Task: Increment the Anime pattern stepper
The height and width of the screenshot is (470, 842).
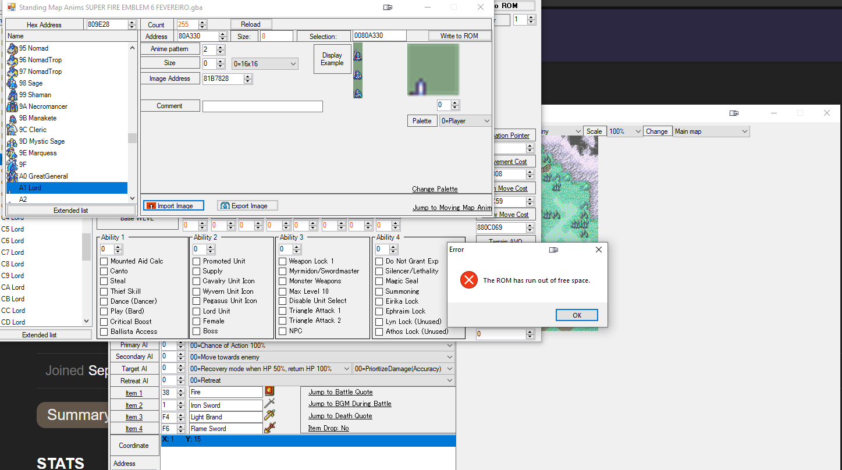Action: tap(221, 47)
